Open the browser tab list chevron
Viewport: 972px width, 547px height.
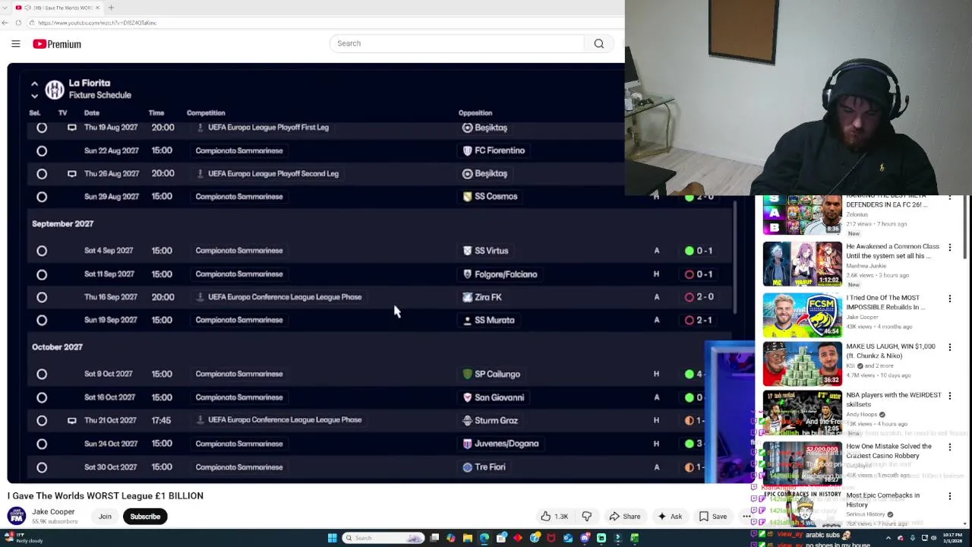pos(6,8)
